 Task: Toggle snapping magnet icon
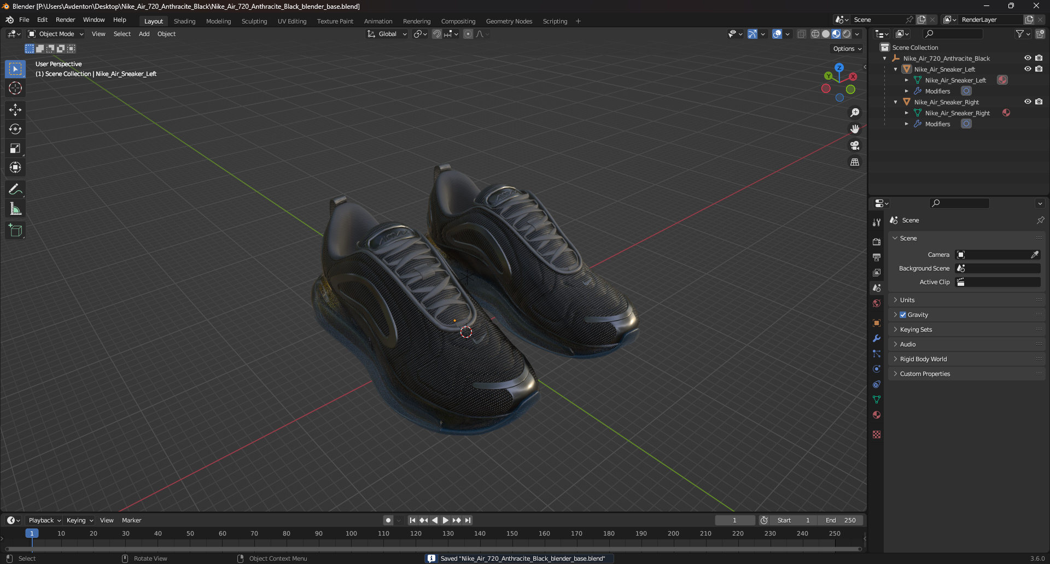(437, 34)
